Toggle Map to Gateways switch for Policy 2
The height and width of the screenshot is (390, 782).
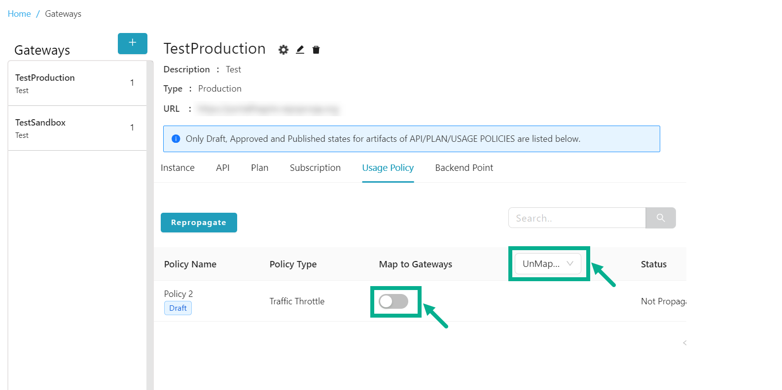coord(393,301)
